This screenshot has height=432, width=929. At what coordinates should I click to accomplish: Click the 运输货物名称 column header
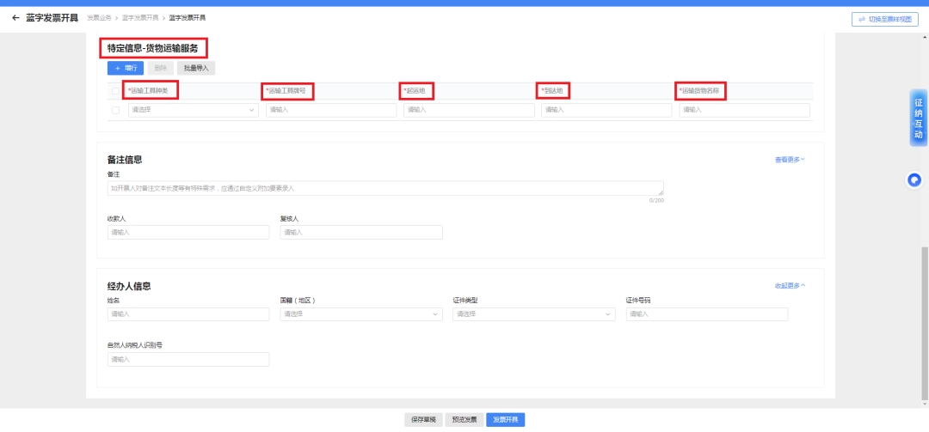click(x=701, y=91)
